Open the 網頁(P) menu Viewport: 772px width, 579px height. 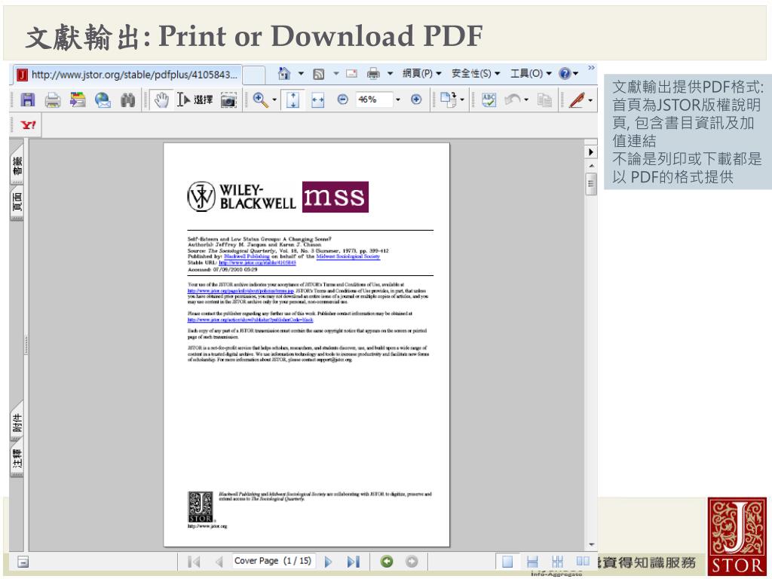[x=422, y=74]
